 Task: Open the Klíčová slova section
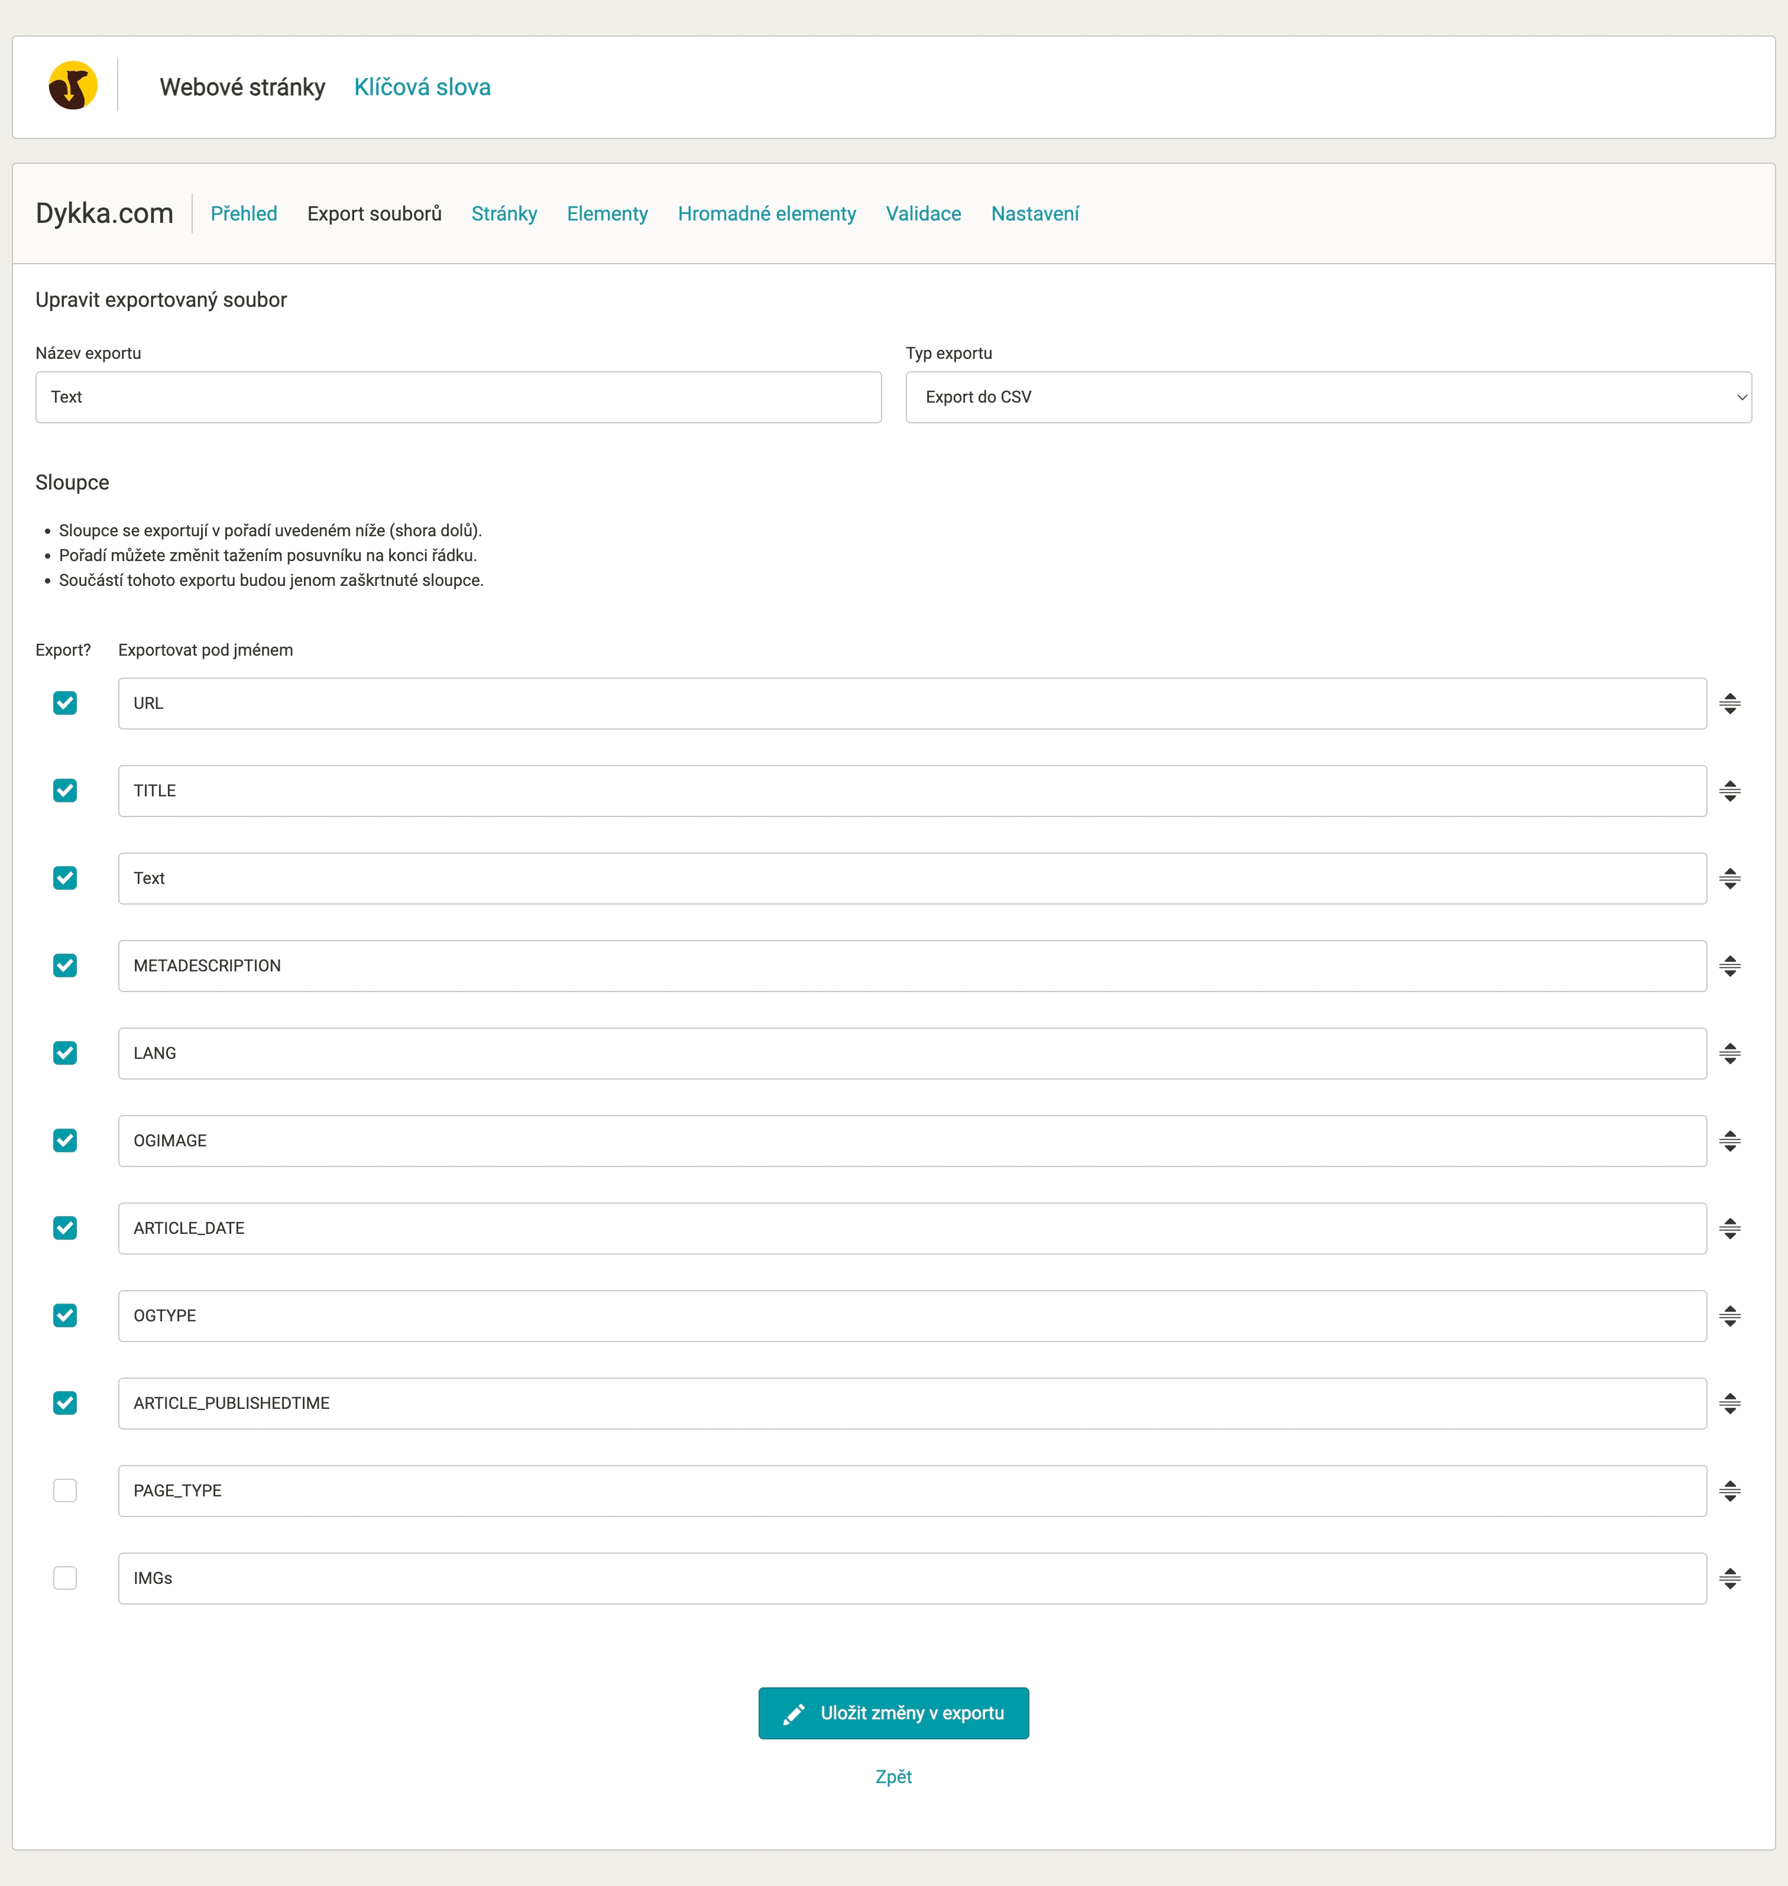pyautogui.click(x=422, y=87)
